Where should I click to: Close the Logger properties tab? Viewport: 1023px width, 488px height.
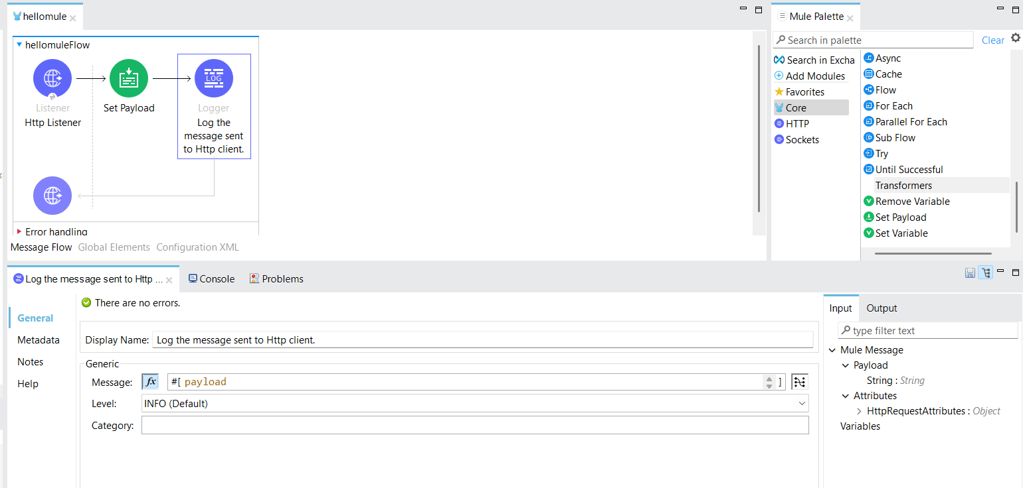pos(169,280)
